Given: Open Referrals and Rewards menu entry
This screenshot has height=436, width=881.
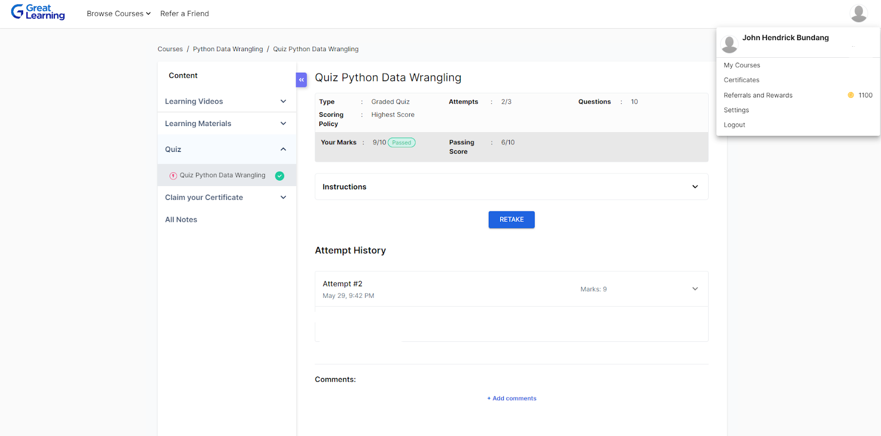Looking at the screenshot, I should point(758,95).
